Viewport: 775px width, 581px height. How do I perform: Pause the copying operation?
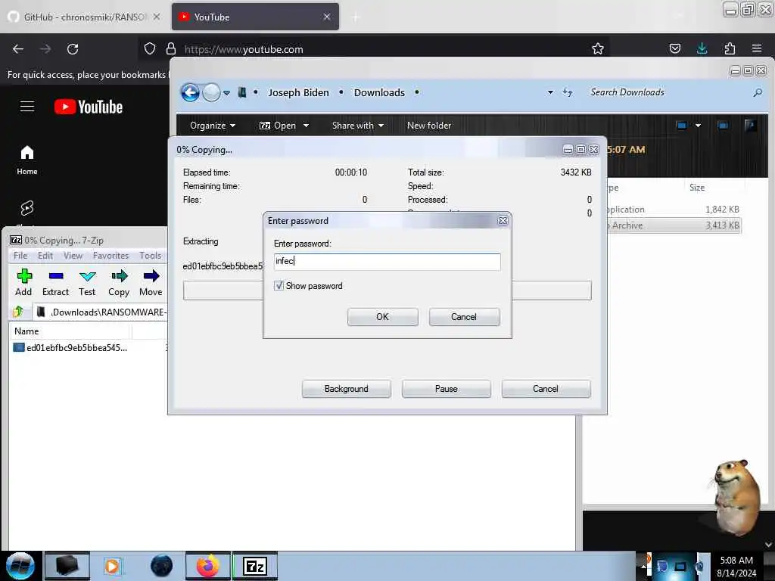(446, 389)
